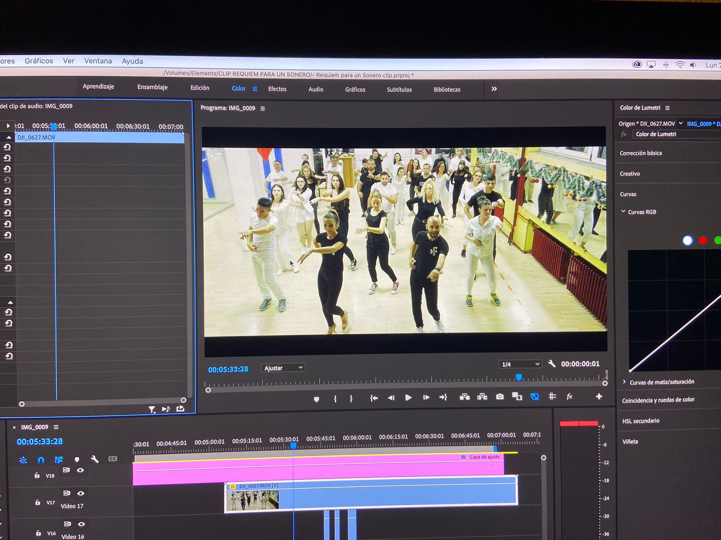
Task: Click the Lift button in Program monitor
Action: [x=465, y=397]
